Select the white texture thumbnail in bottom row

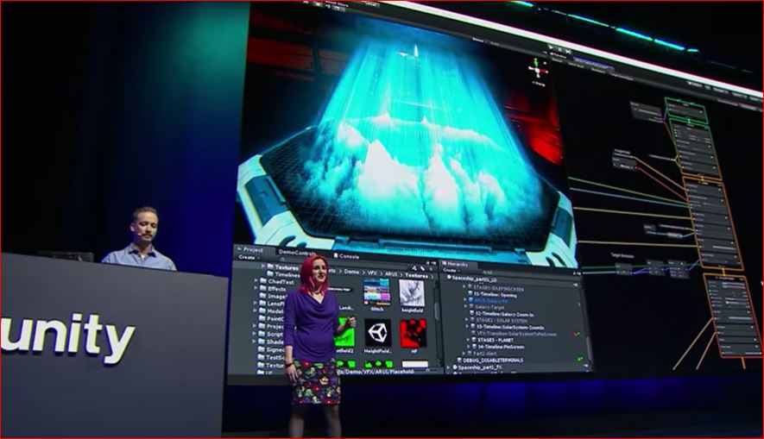pos(414,364)
